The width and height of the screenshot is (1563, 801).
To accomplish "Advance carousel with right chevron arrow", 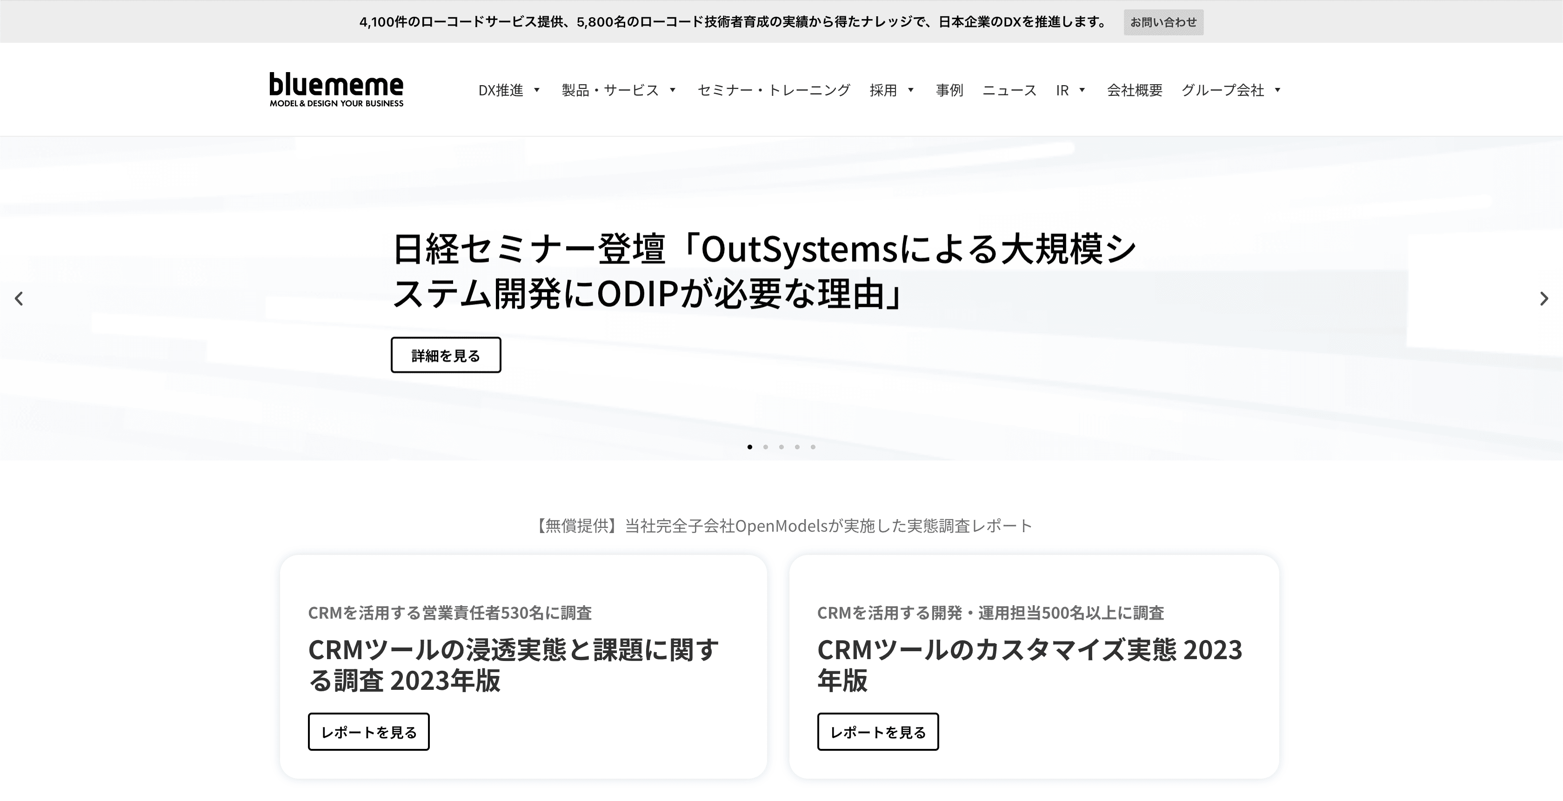I will pos(1543,299).
